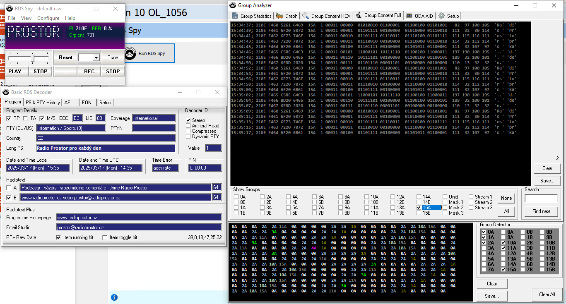Click the playback position slider handle
Viewport: 566px width, 304px height.
[32, 58]
